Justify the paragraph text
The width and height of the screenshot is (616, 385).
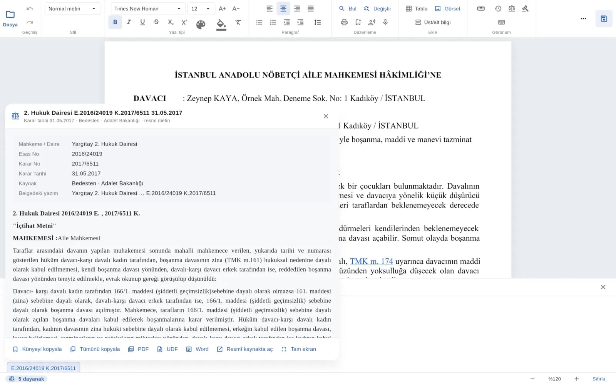pyautogui.click(x=311, y=8)
